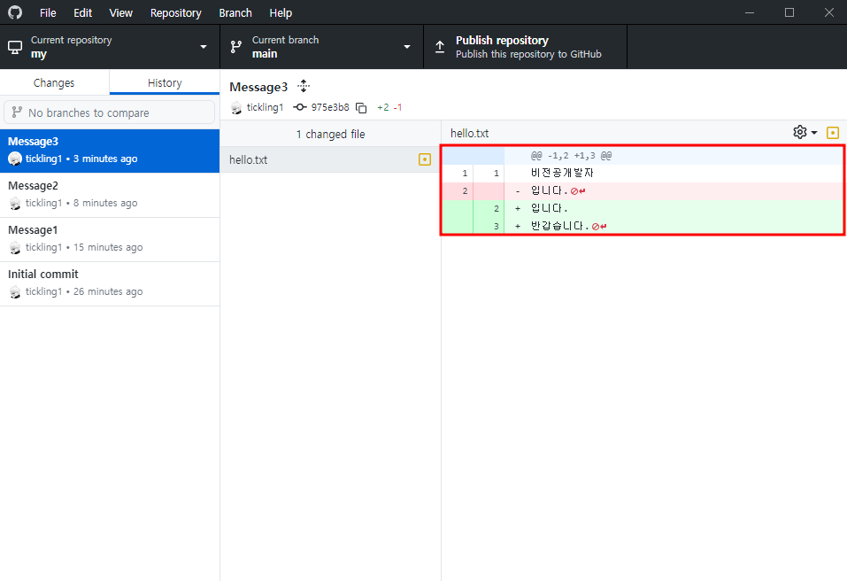Open the Branch menu
This screenshot has height=581, width=847.
[x=235, y=12]
